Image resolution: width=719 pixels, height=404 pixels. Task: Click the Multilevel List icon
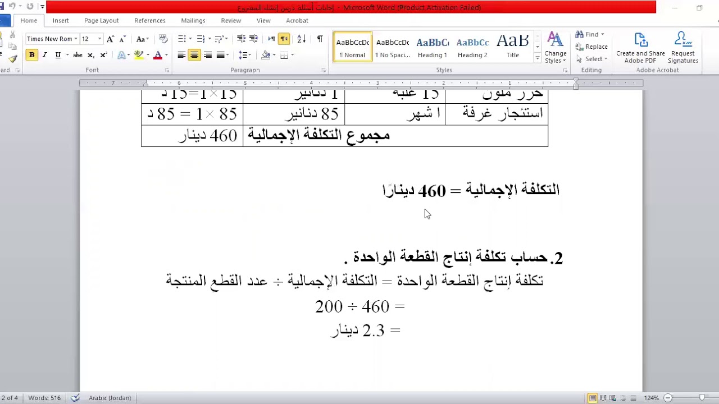pyautogui.click(x=220, y=39)
